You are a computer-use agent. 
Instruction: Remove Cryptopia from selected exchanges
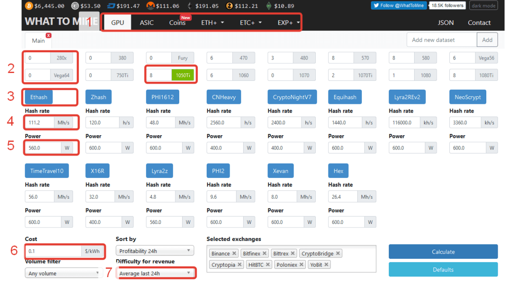[x=240, y=264]
